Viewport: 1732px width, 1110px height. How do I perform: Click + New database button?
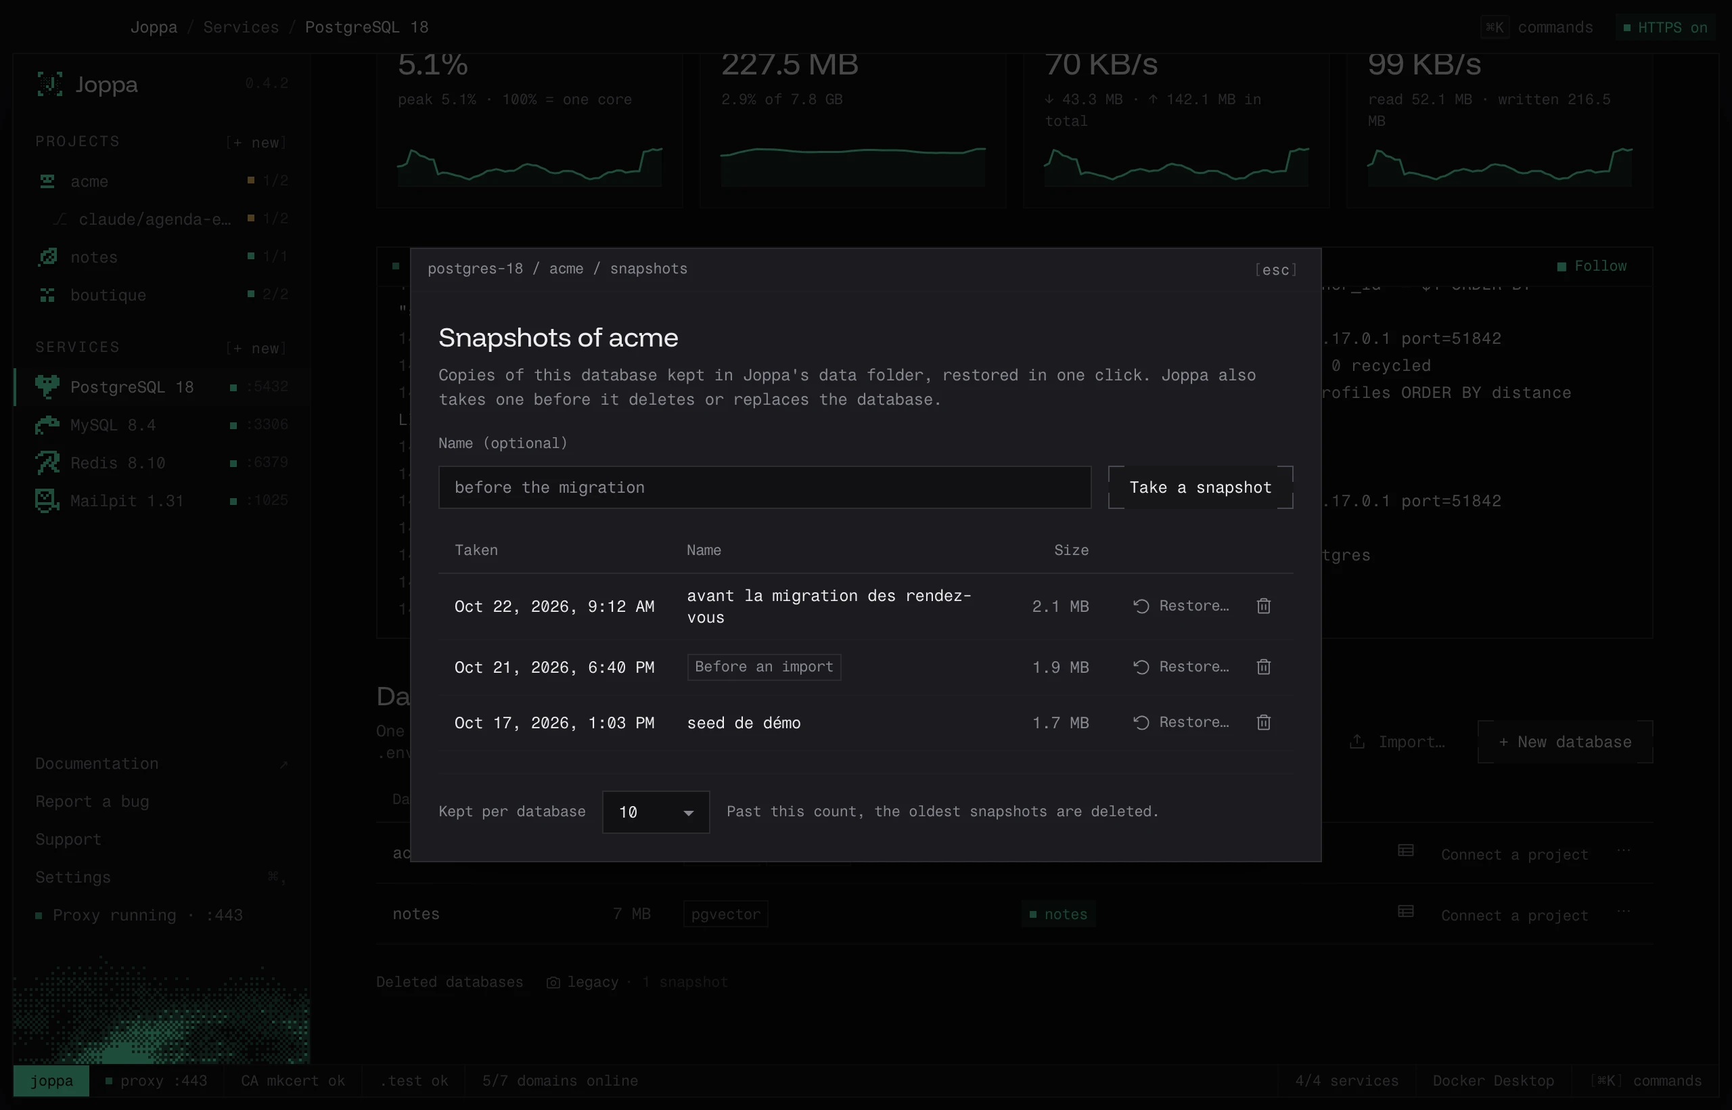pos(1565,742)
